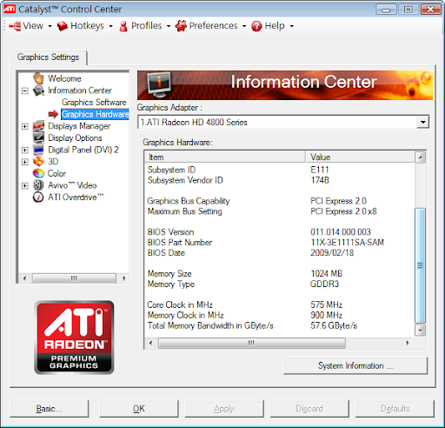Image resolution: width=445 pixels, height=428 pixels.
Task: Click the System Information button
Action: click(355, 365)
